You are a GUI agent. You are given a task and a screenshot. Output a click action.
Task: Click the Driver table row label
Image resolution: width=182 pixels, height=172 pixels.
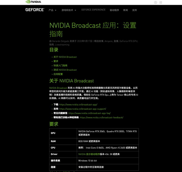click(x=54, y=154)
